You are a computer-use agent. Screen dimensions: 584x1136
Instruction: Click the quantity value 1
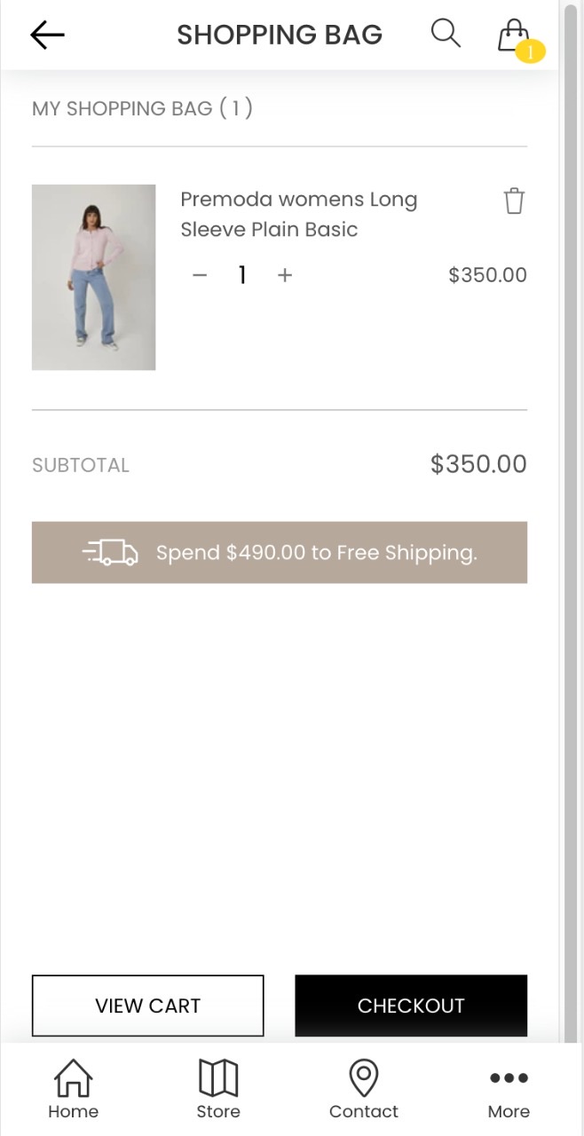click(x=241, y=275)
